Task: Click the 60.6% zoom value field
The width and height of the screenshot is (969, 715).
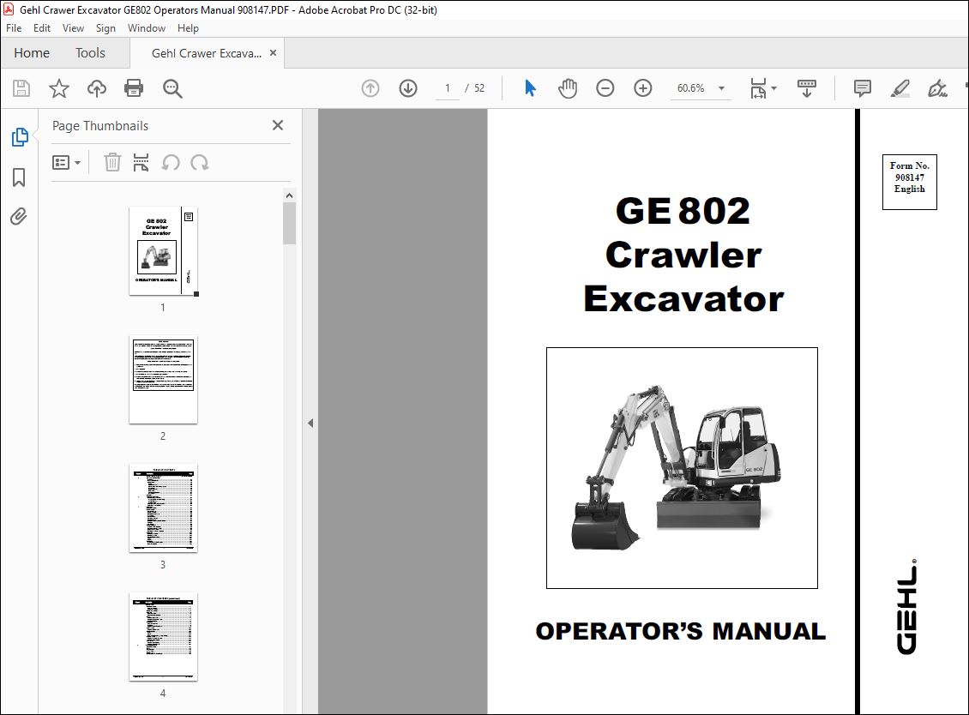Action: point(691,88)
